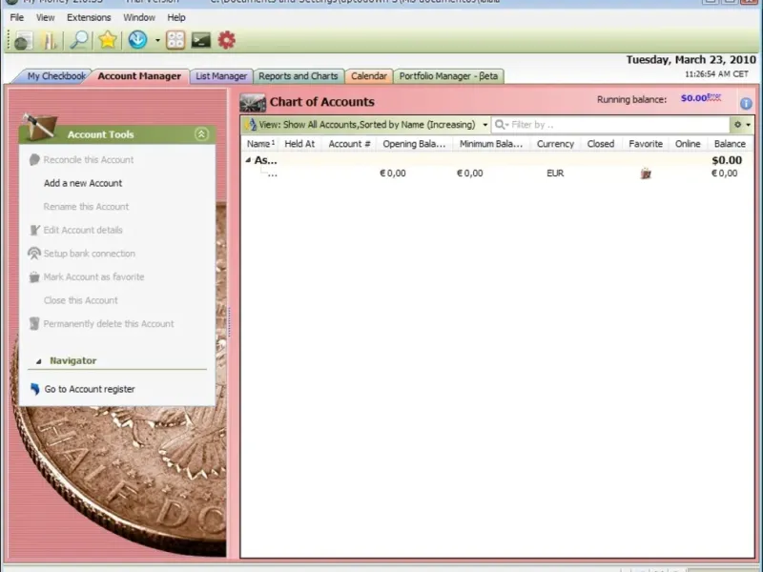
Task: Click the four-dot grid toolbar icon
Action: coord(175,40)
